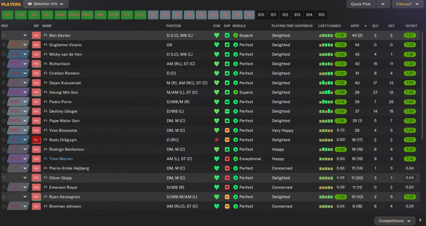Screen dimensions: 426x226
Task: Click Dejan Kulusevski's last 5 games bars
Action: point(326,83)
